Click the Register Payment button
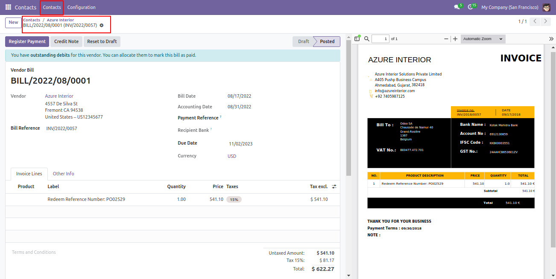This screenshot has width=556, height=279. point(27,41)
